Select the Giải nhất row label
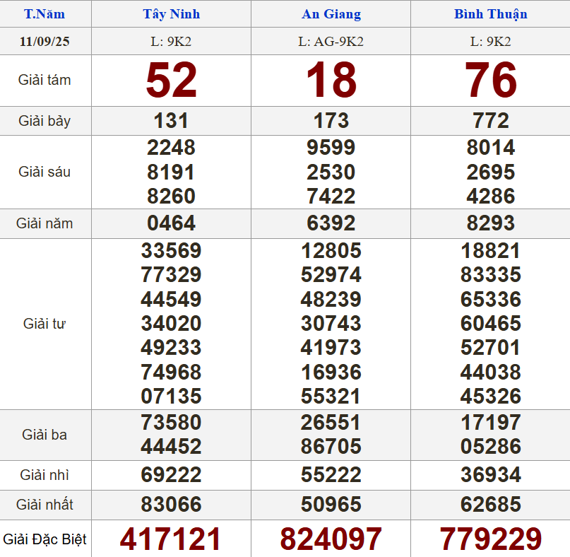The width and height of the screenshot is (570, 557). point(44,505)
